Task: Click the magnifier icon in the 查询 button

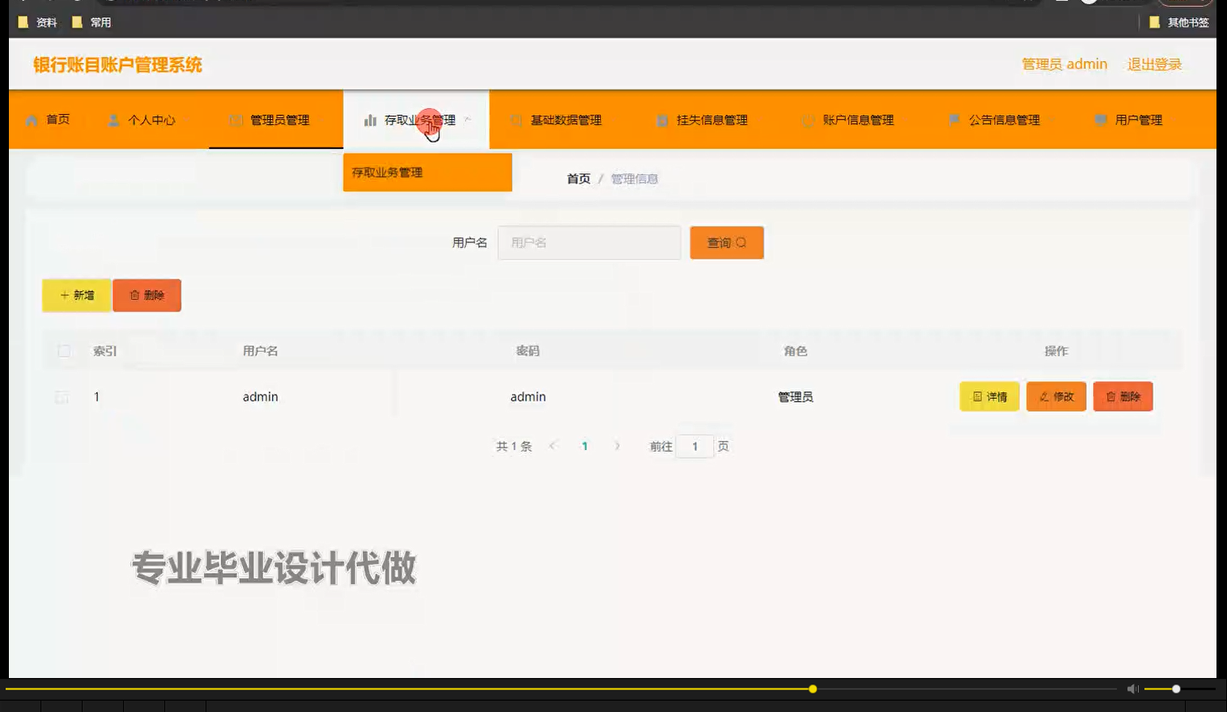Action: click(x=741, y=242)
